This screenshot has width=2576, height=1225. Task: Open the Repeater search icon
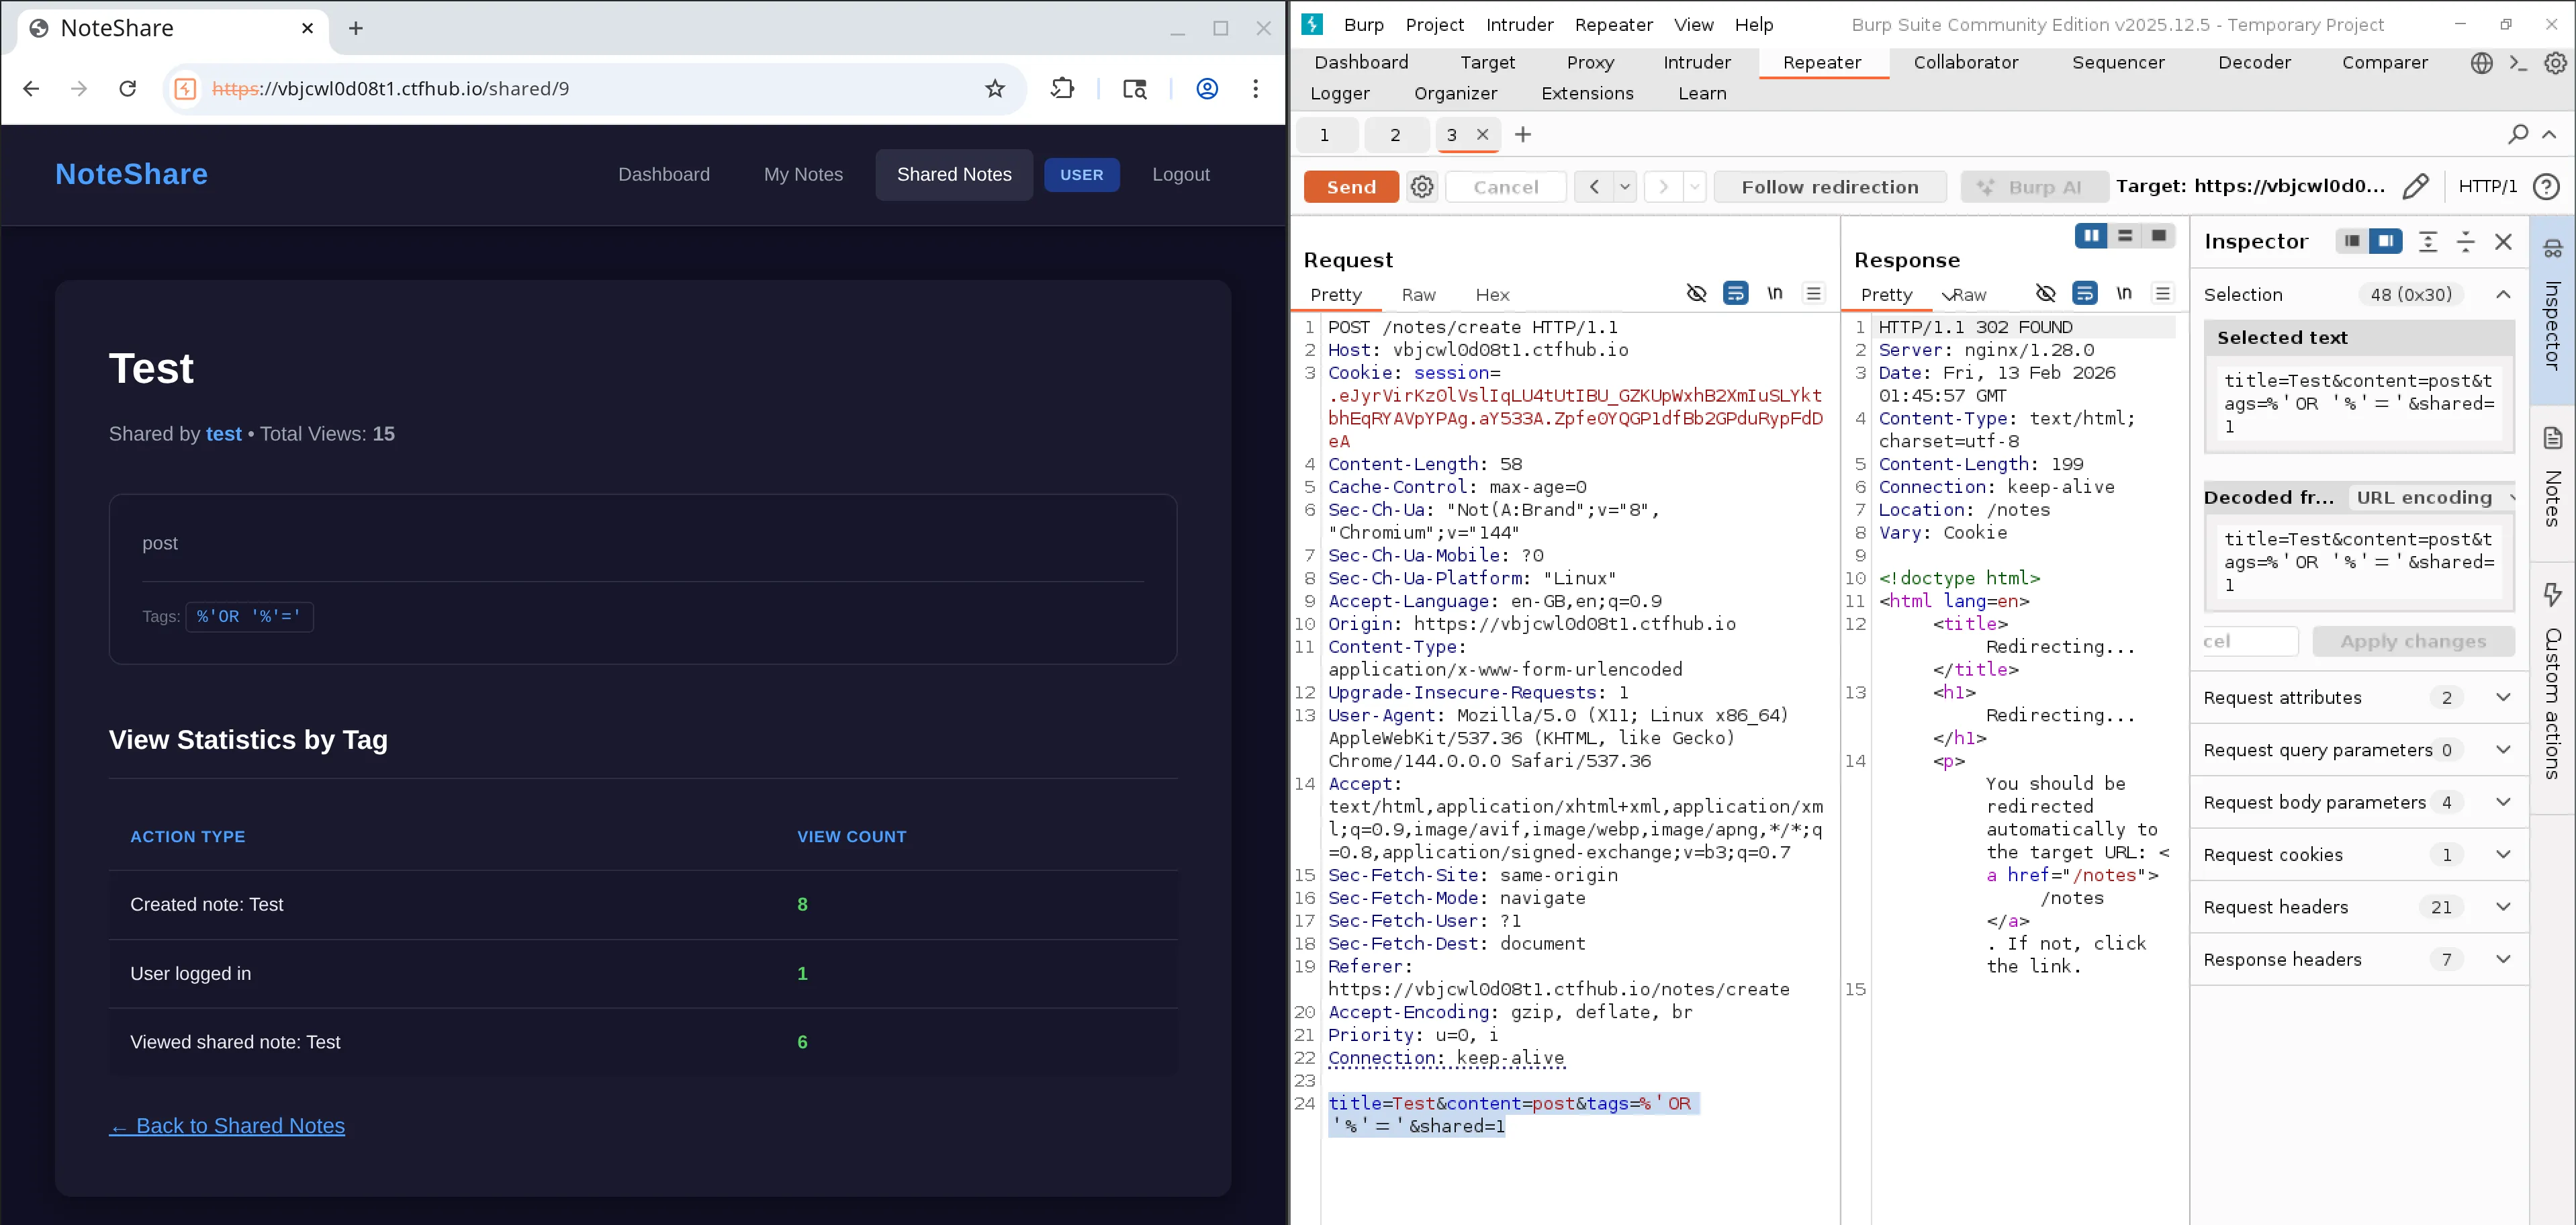pyautogui.click(x=2518, y=134)
